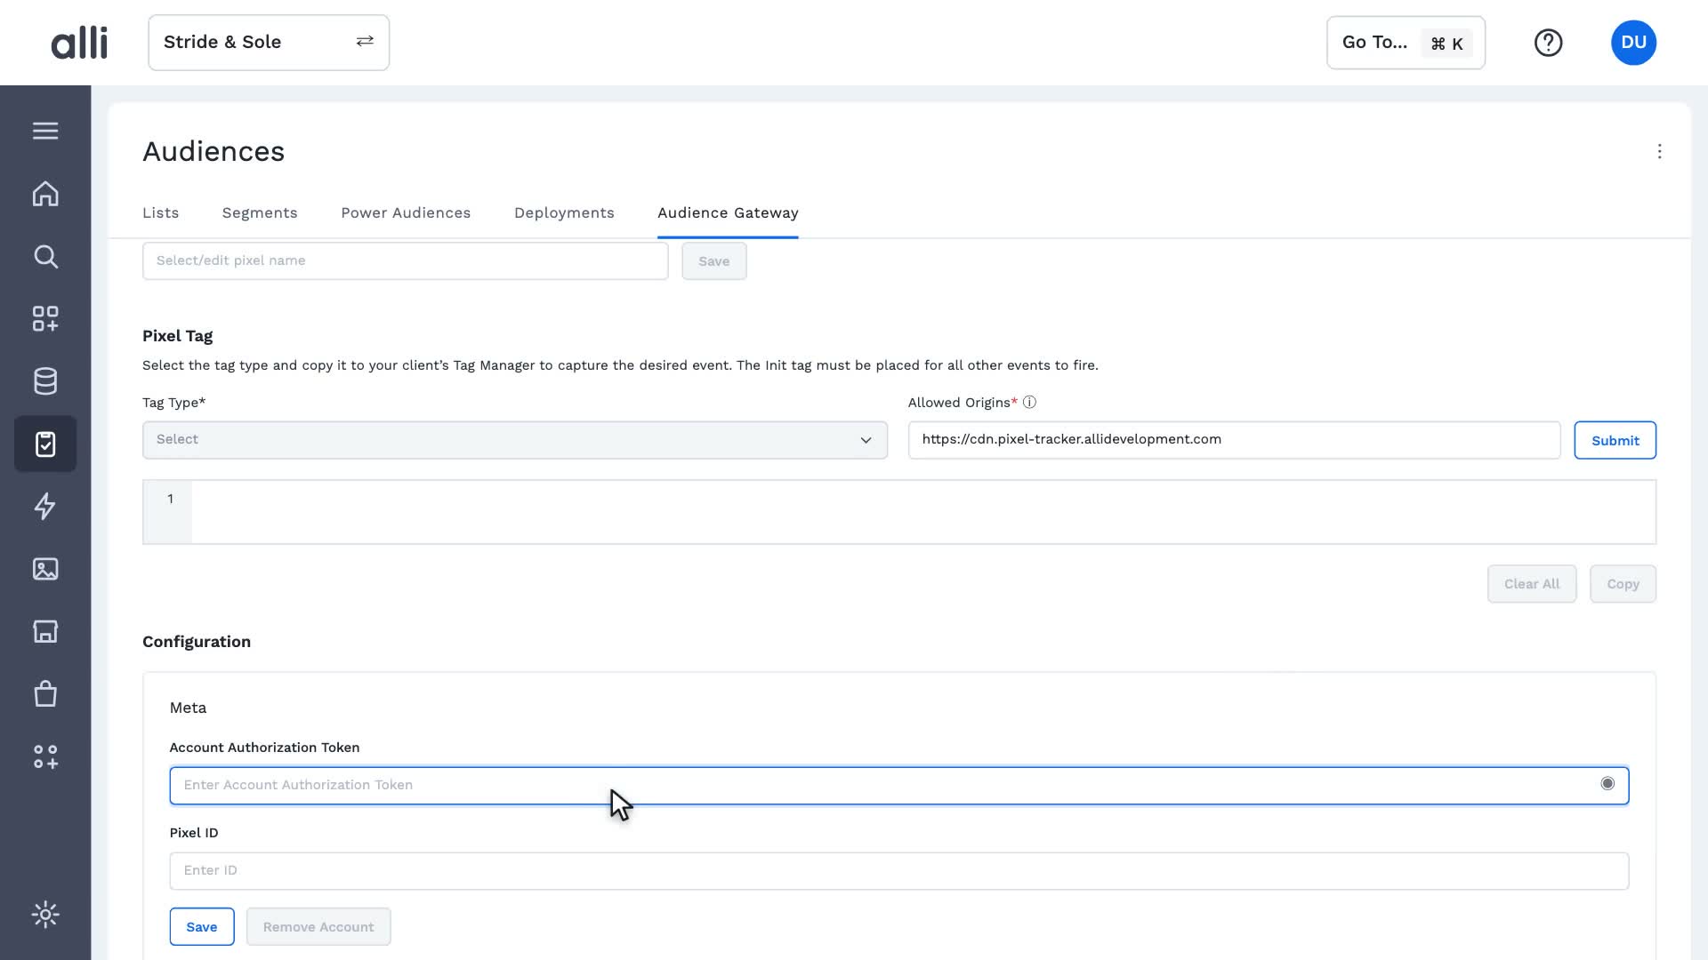Viewport: 1708px width, 960px height.
Task: Click the alli logo
Action: pos(79,43)
